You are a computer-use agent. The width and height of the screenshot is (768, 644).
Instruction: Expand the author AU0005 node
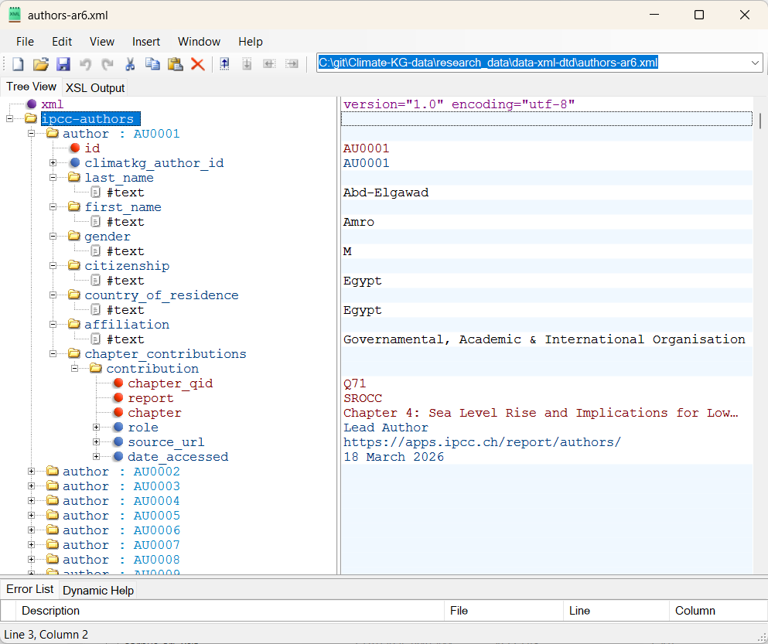click(x=32, y=515)
